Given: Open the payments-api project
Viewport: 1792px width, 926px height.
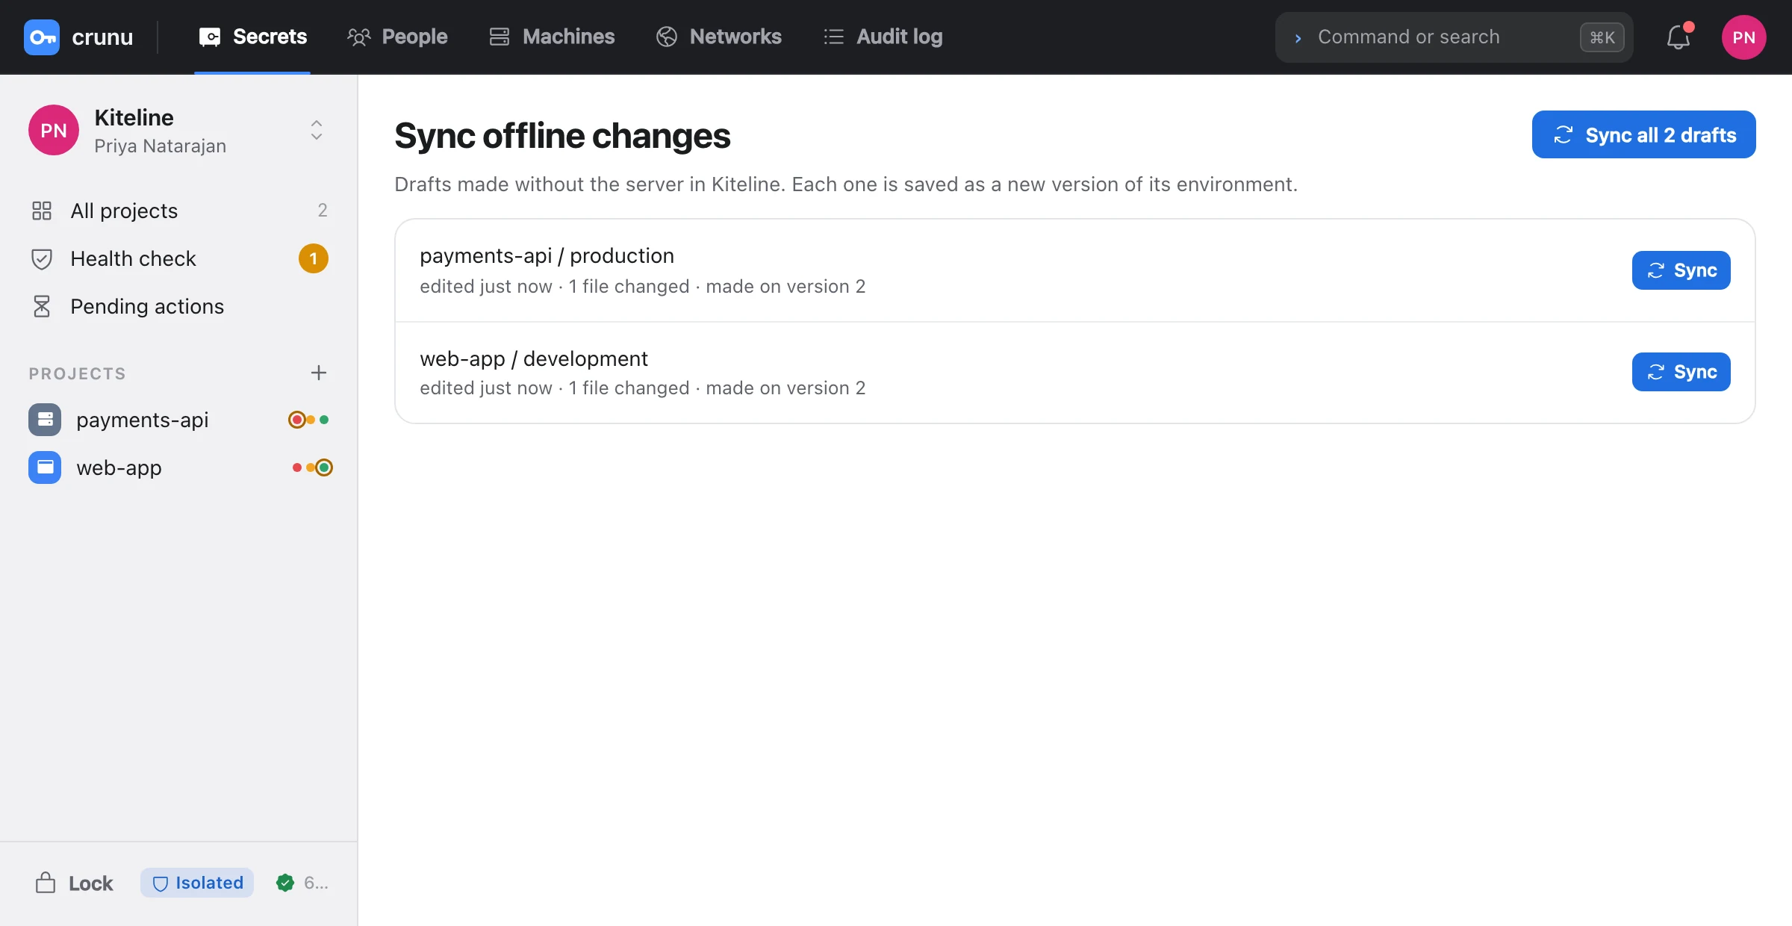Looking at the screenshot, I should coord(179,420).
